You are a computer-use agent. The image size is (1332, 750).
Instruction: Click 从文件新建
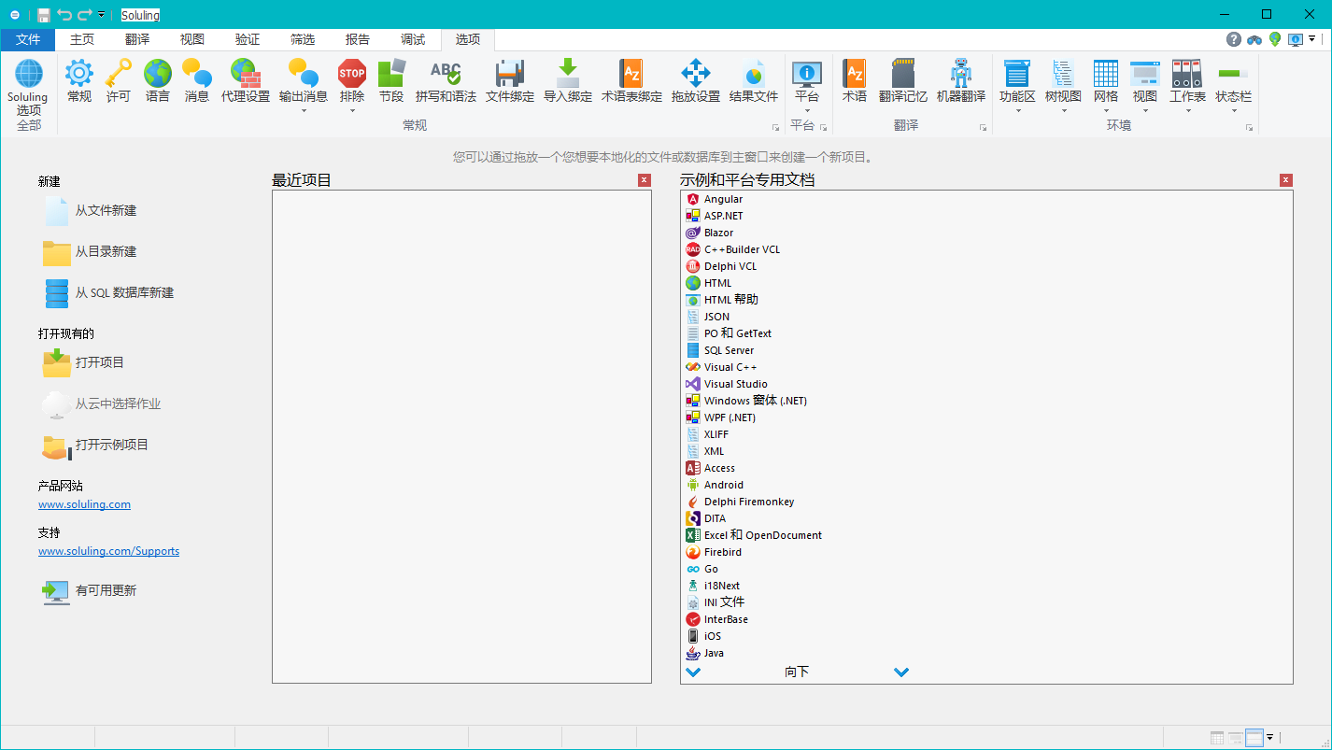click(x=90, y=211)
